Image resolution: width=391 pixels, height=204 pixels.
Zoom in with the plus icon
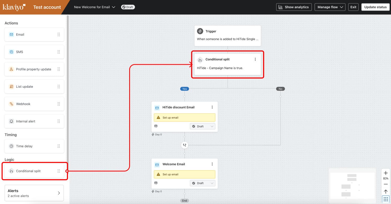point(386,173)
